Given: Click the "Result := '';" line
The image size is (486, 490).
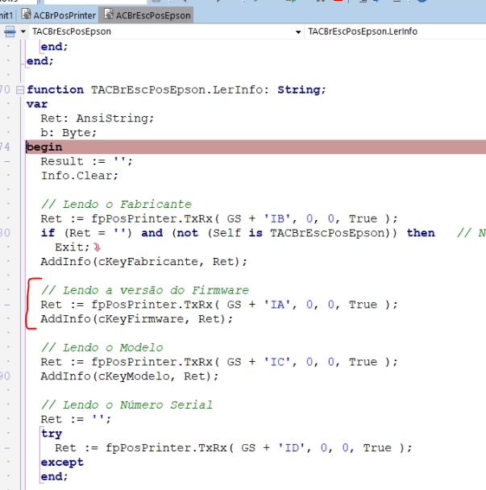Looking at the screenshot, I should point(86,161).
